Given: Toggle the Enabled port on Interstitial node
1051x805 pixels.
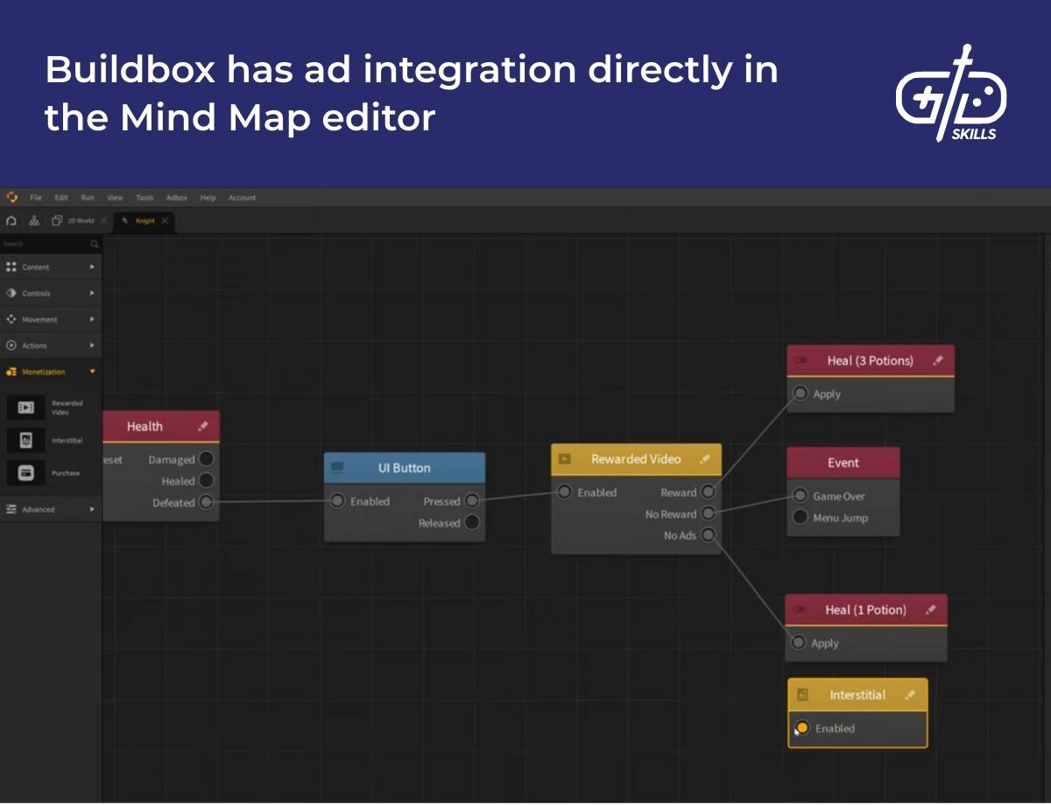Looking at the screenshot, I should point(800,728).
